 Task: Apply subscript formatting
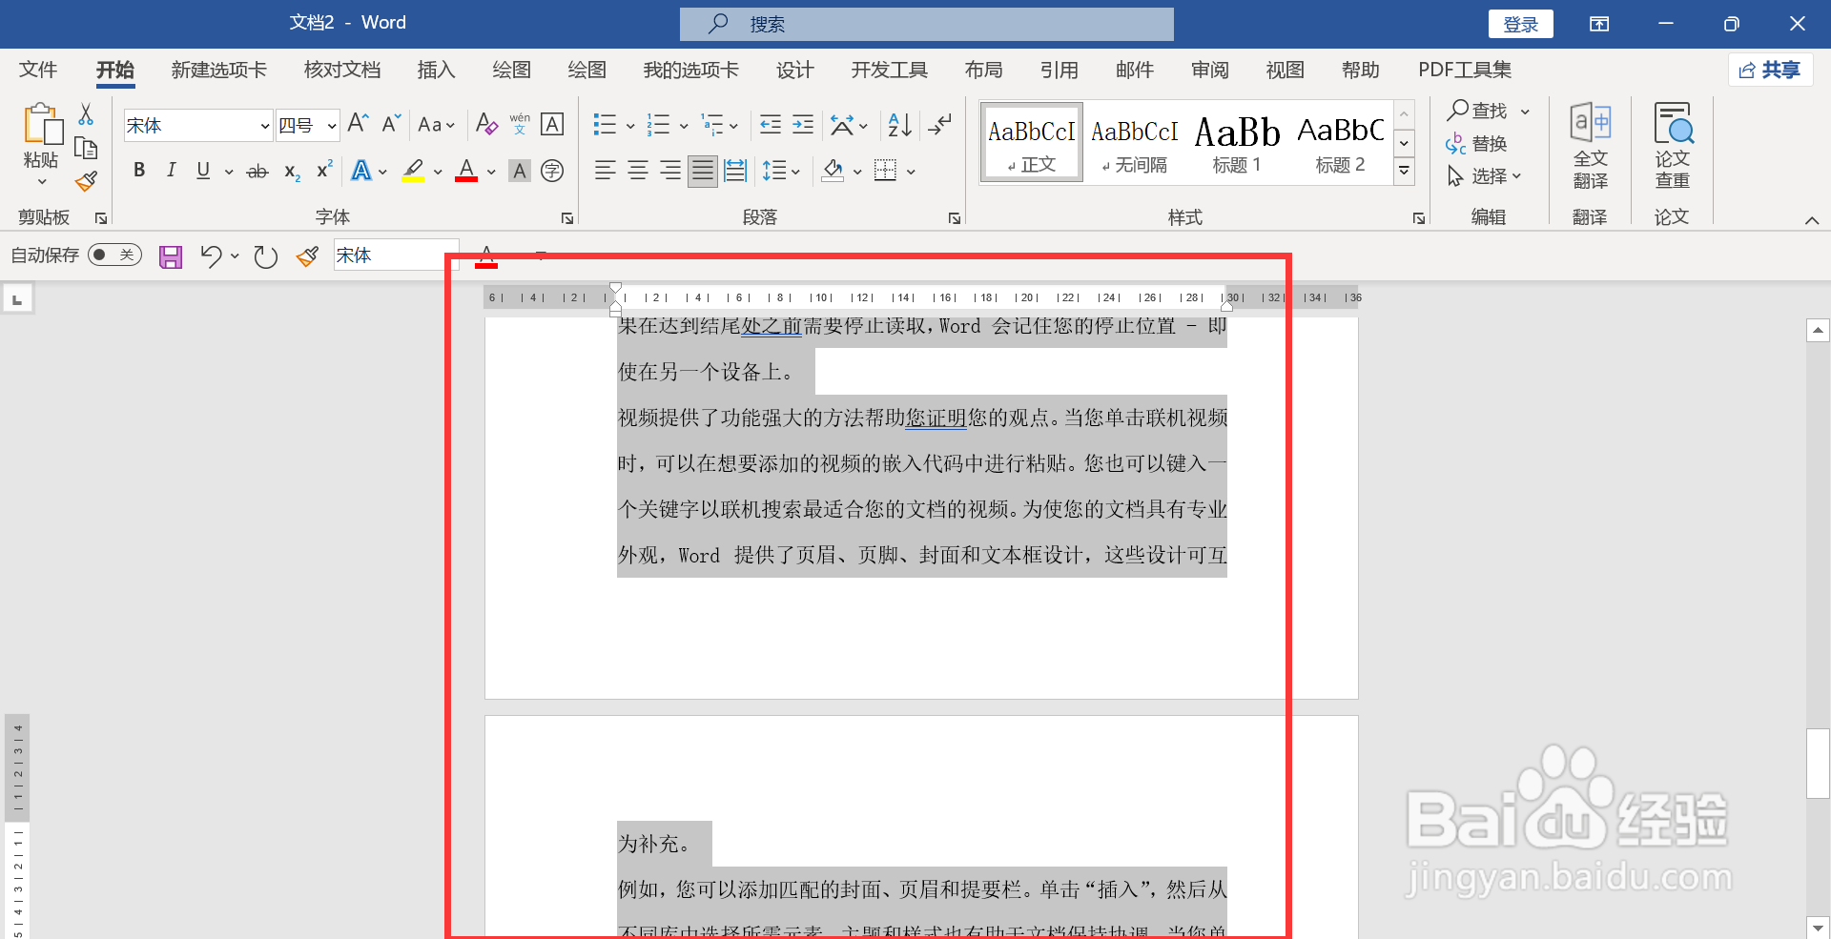click(x=292, y=172)
